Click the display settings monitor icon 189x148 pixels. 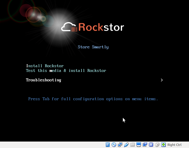click(x=139, y=145)
